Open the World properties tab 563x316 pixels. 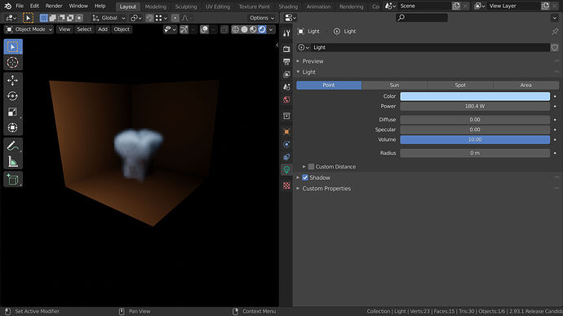(x=286, y=99)
